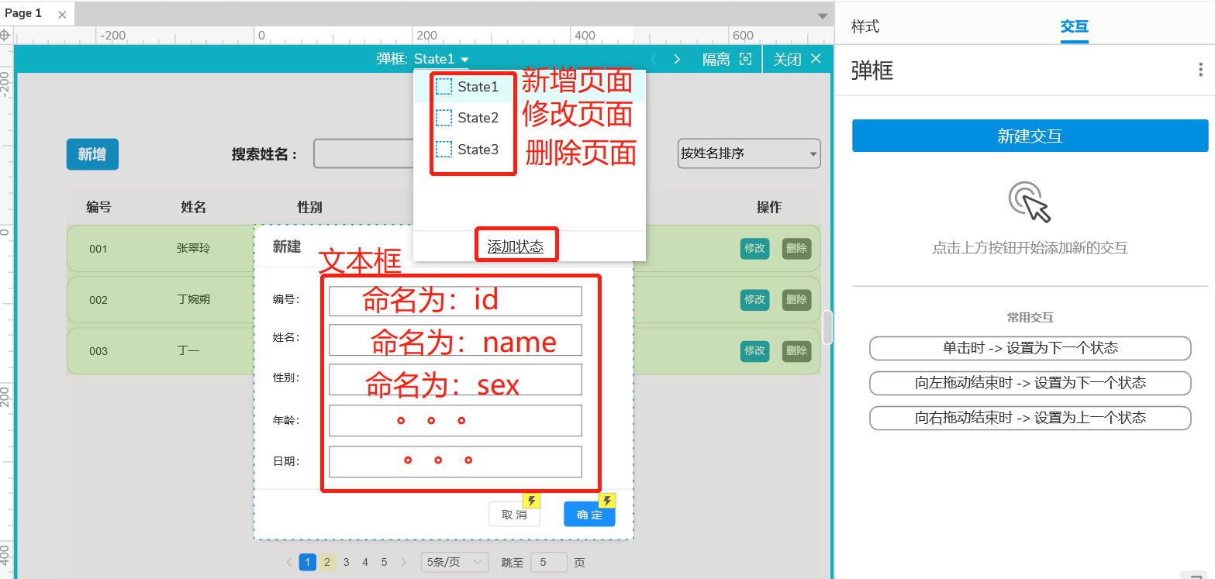Click 删除 in the 003 row
The image size is (1215, 579).
click(x=796, y=350)
